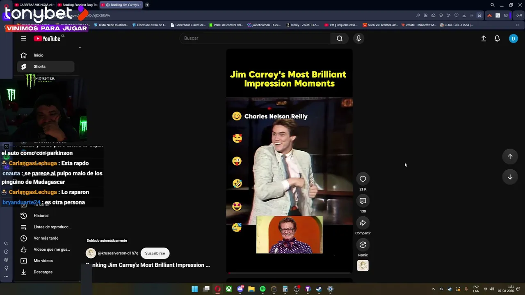Click the krusealverson channel avatar
This screenshot has height=295, width=525.
[91, 253]
